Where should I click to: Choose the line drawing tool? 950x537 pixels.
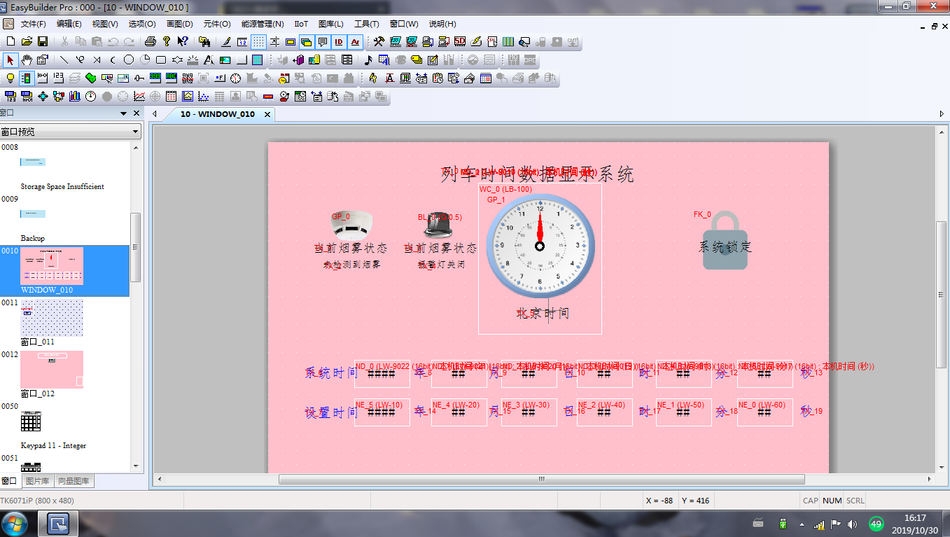tap(64, 60)
